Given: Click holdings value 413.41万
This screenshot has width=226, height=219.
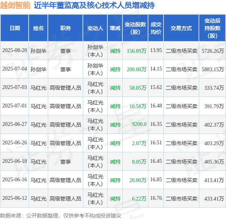Looking at the screenshot, I should 214,180.
